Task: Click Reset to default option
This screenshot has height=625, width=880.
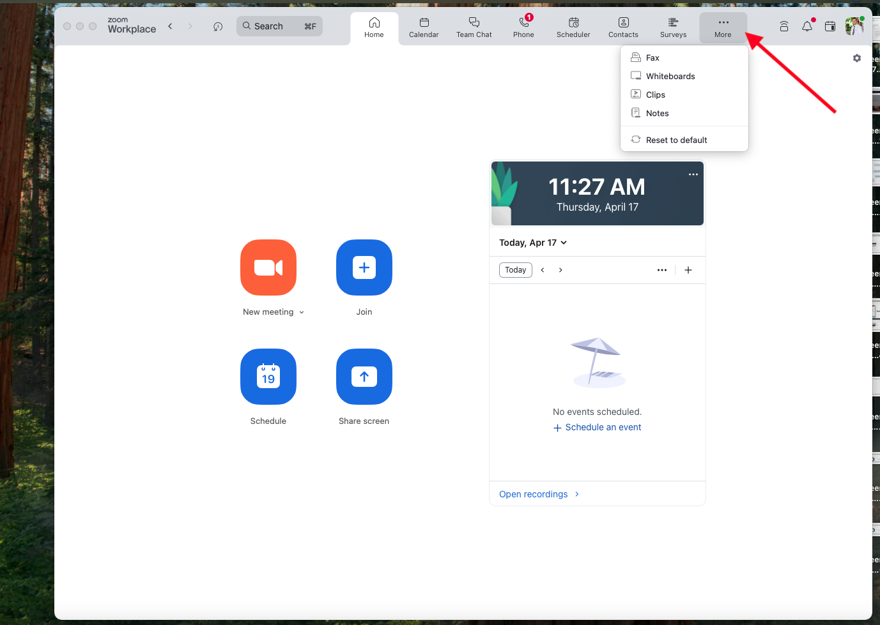Action: 684,140
